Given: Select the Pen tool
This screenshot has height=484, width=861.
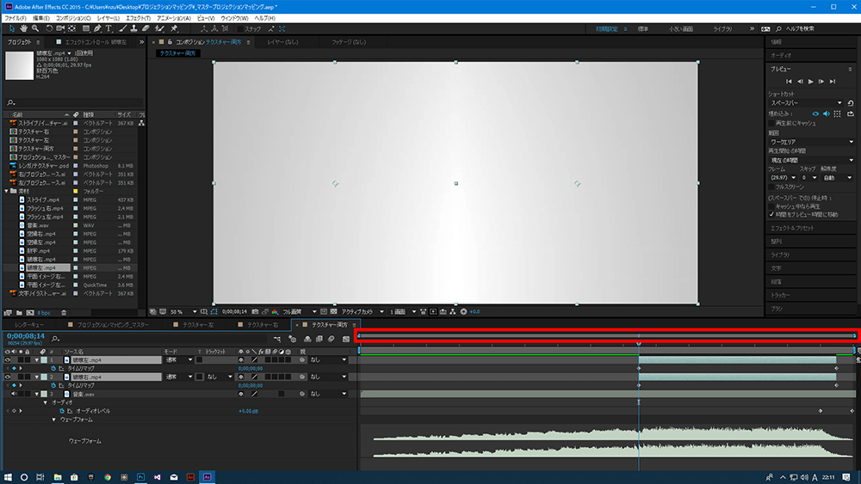Looking at the screenshot, I should point(97,28).
